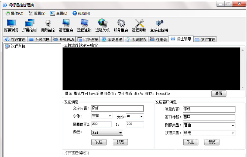View the 系统进程 tab

click(x=112, y=39)
